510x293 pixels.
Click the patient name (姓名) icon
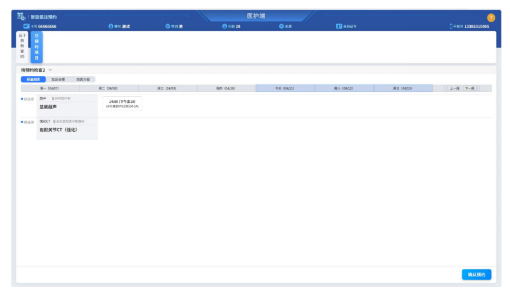111,26
